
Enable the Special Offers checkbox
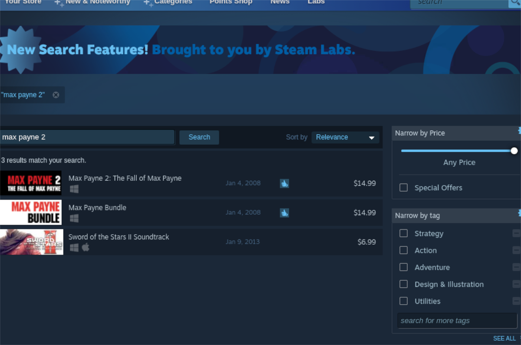404,188
